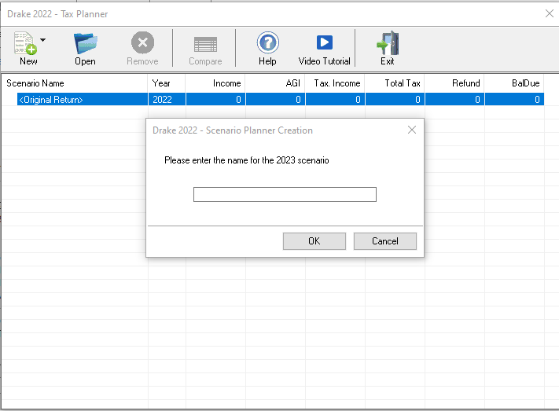Select the 2022 year cell
Screen dimensions: 559x411
coord(167,100)
